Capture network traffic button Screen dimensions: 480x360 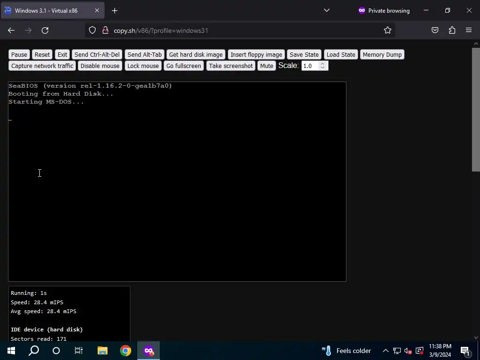pos(42,66)
